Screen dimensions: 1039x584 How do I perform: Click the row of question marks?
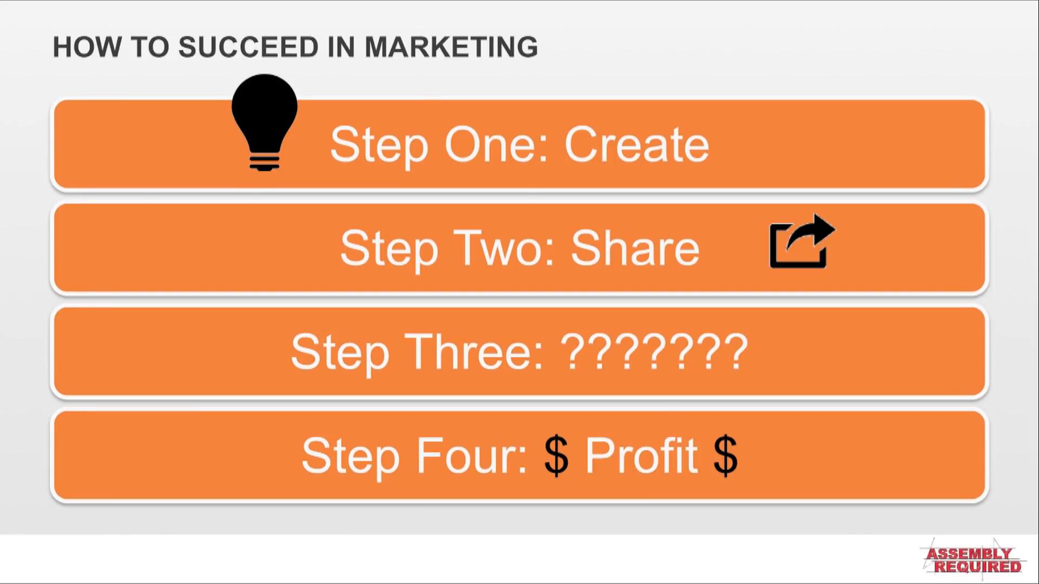pyautogui.click(x=655, y=353)
